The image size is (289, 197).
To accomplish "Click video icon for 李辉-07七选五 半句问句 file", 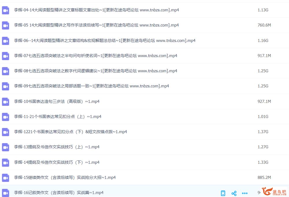I will pos(5,56).
